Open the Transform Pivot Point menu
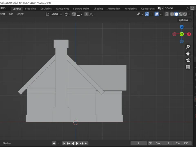Screen dimensions: 196x147 67,14
